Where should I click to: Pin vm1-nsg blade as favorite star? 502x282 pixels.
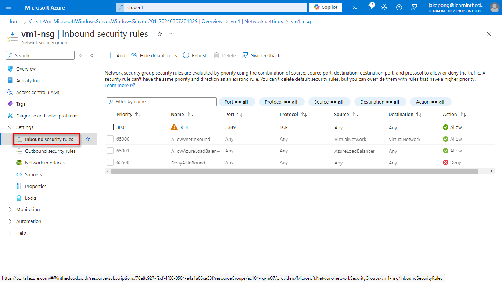[160, 34]
